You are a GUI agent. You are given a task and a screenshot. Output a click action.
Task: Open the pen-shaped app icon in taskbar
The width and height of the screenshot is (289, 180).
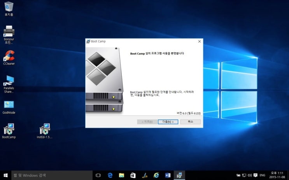pos(145,175)
